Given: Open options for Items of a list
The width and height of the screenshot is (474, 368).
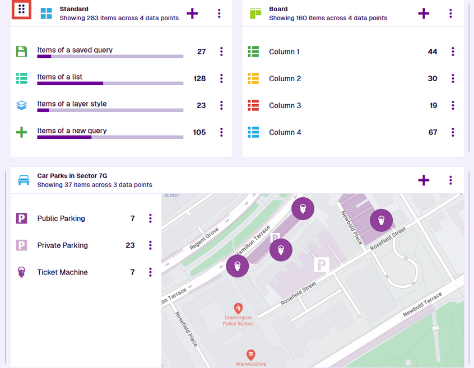Looking at the screenshot, I should click(x=221, y=78).
